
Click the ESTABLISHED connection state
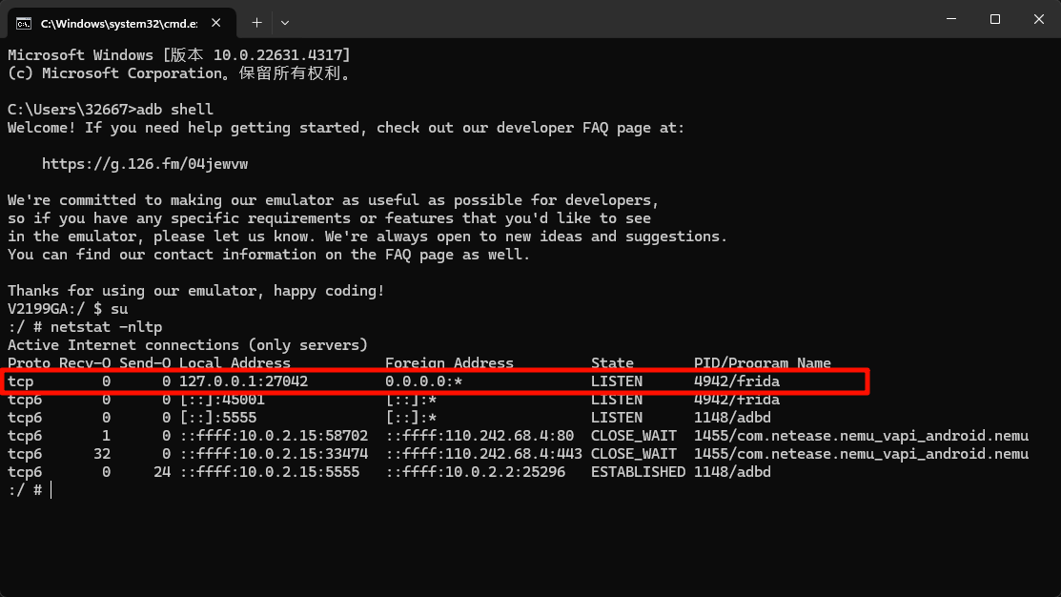point(638,472)
